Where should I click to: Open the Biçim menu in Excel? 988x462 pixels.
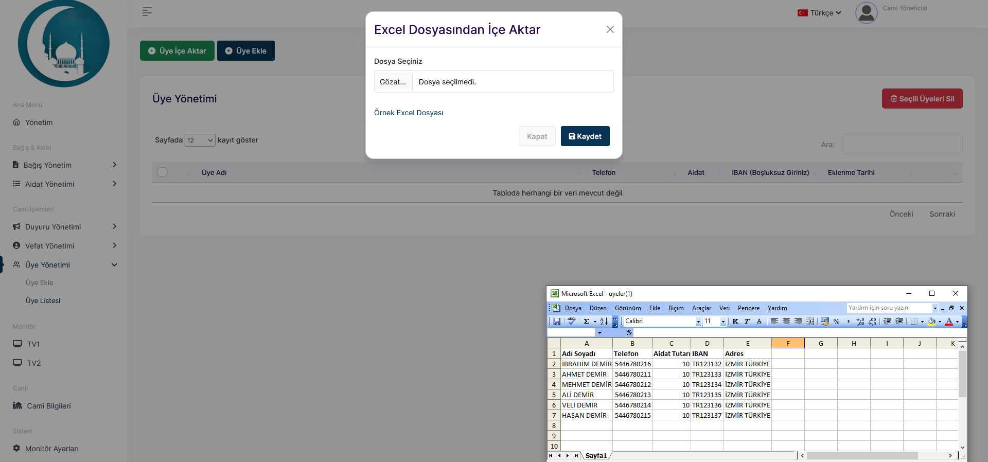click(x=676, y=308)
